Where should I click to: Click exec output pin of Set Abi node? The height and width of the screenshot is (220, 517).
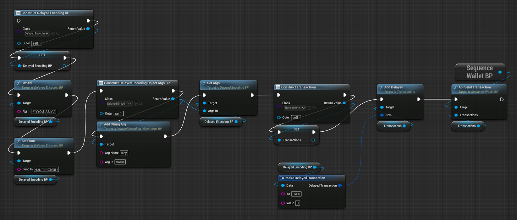pyautogui.click(x=67, y=95)
